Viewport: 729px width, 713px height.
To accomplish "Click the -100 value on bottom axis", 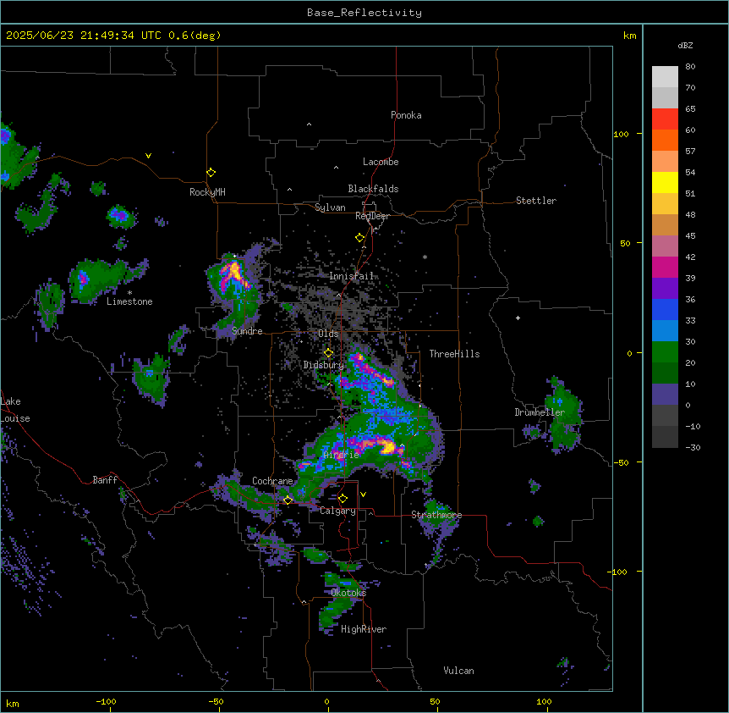I will (106, 701).
